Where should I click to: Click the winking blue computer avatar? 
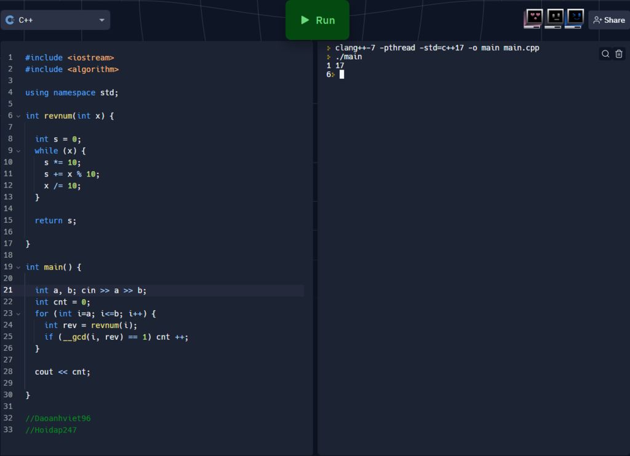pyautogui.click(x=575, y=19)
